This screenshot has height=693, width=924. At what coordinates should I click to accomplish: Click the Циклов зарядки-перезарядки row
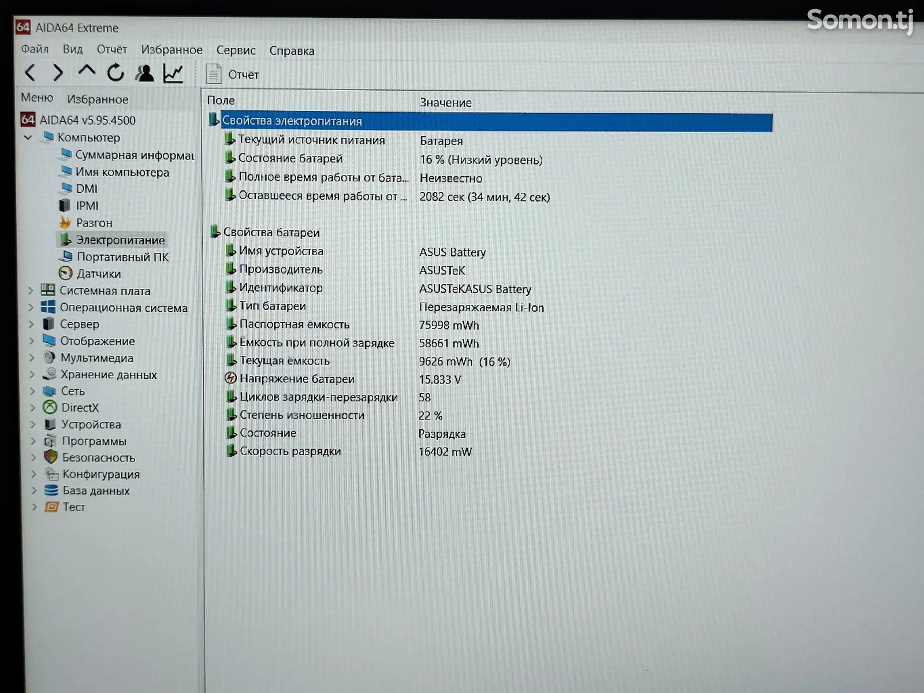click(x=318, y=397)
